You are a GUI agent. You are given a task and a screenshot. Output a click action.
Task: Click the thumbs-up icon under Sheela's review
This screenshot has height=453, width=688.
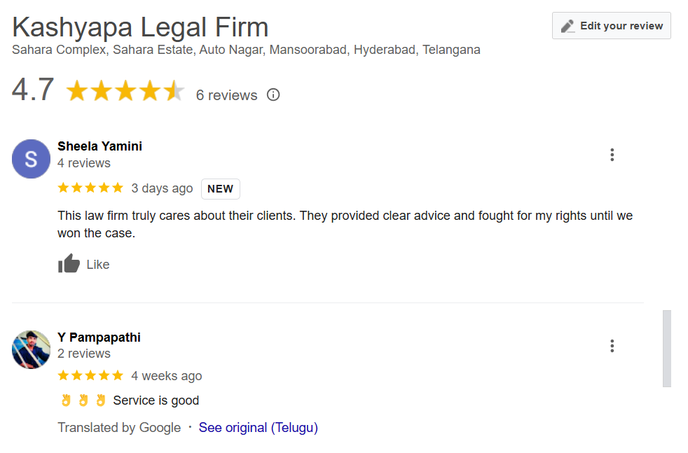tap(69, 264)
